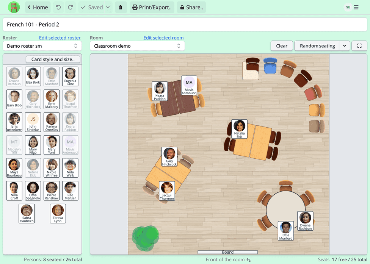The height and width of the screenshot is (264, 370).
Task: Expand the Saved status dropdown chevron
Action: (x=108, y=7)
